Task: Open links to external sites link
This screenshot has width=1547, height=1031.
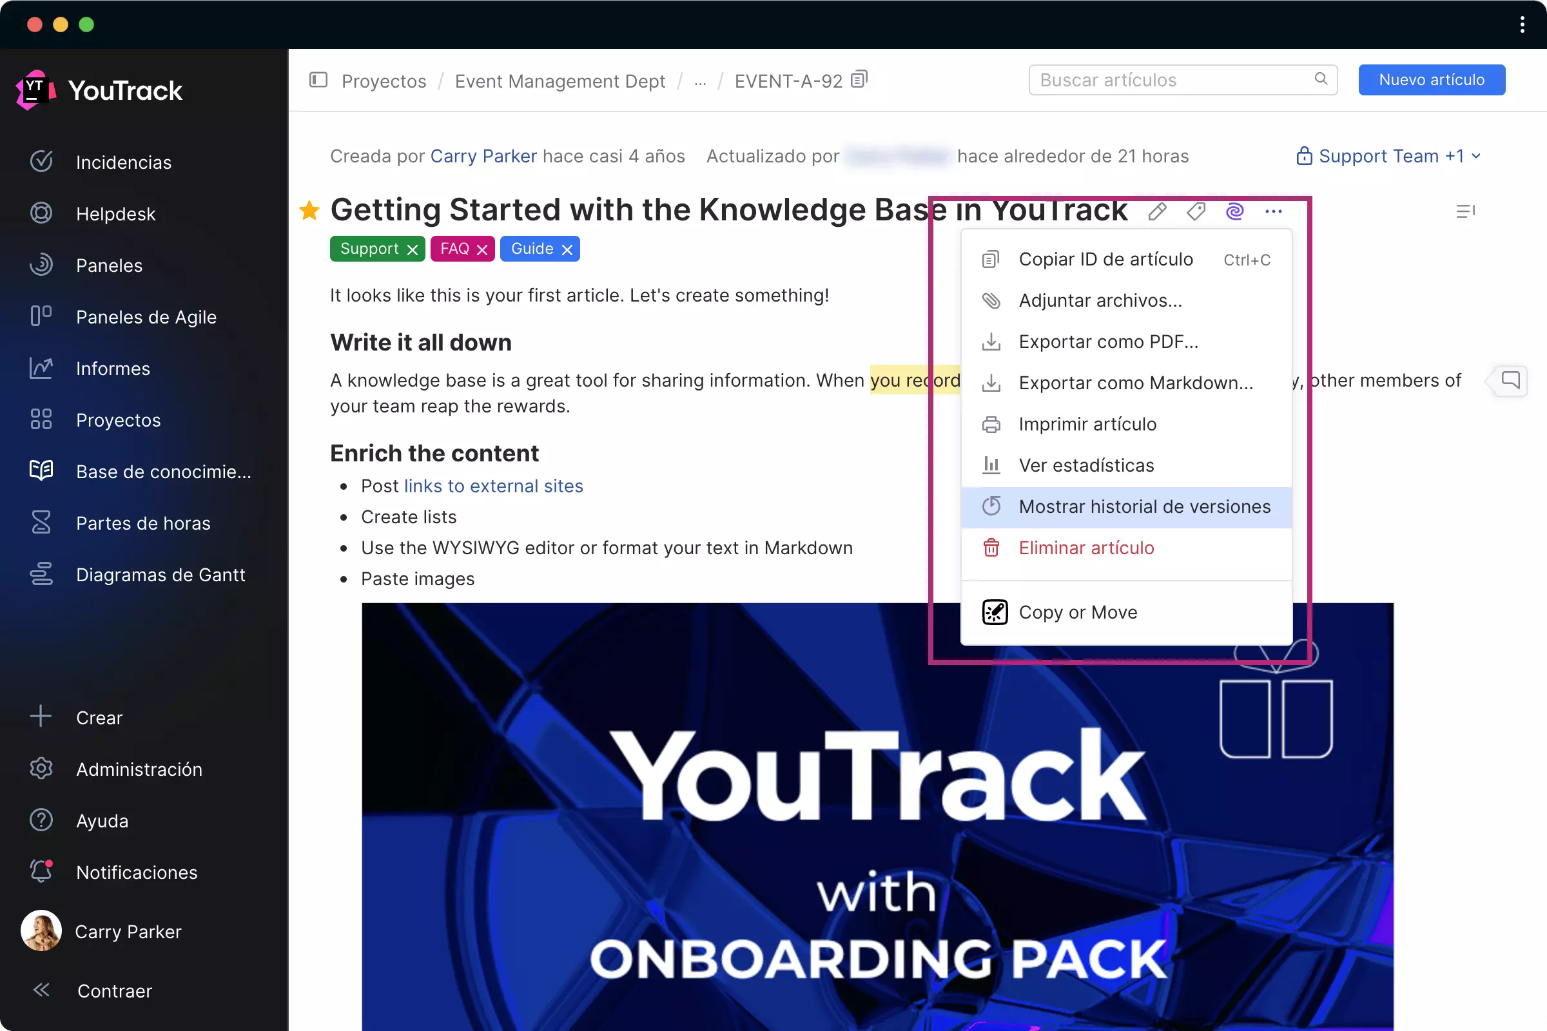Action: point(493,486)
